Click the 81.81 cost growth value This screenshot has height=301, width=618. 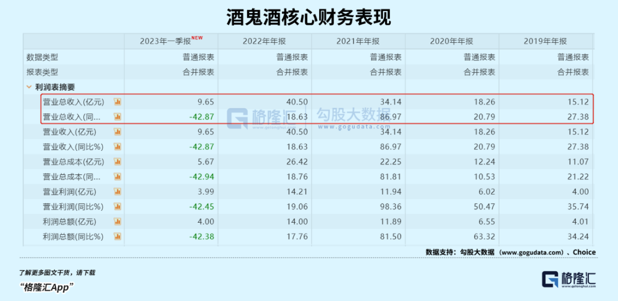392,176
